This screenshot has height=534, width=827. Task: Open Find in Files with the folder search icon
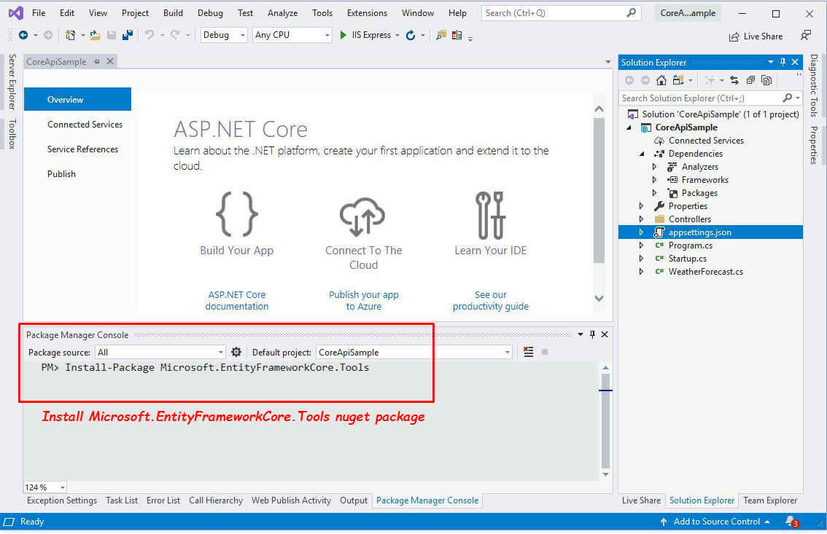click(x=441, y=35)
